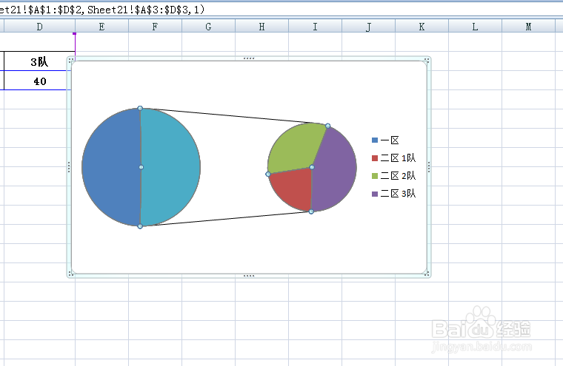Select the dark blue left pie slice

[111, 167]
